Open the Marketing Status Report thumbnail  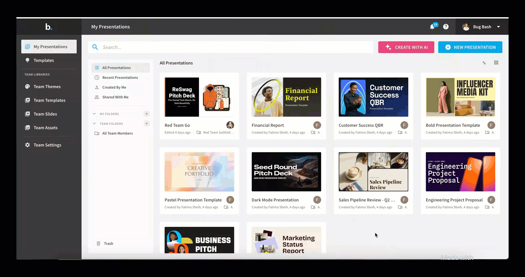[286, 240]
